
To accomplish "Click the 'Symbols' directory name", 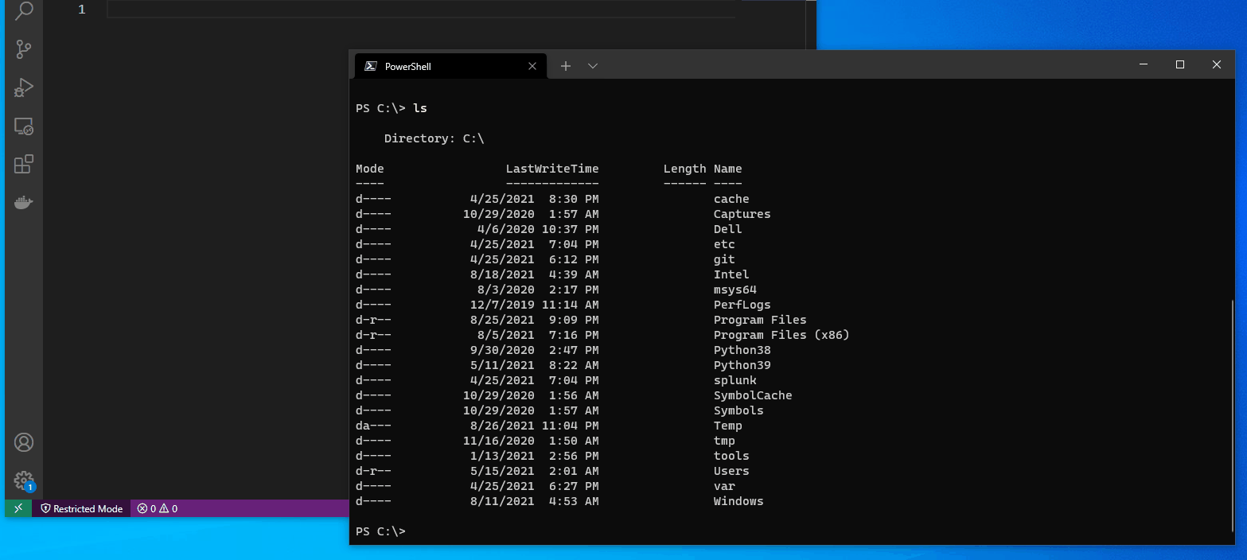I will pyautogui.click(x=738, y=410).
